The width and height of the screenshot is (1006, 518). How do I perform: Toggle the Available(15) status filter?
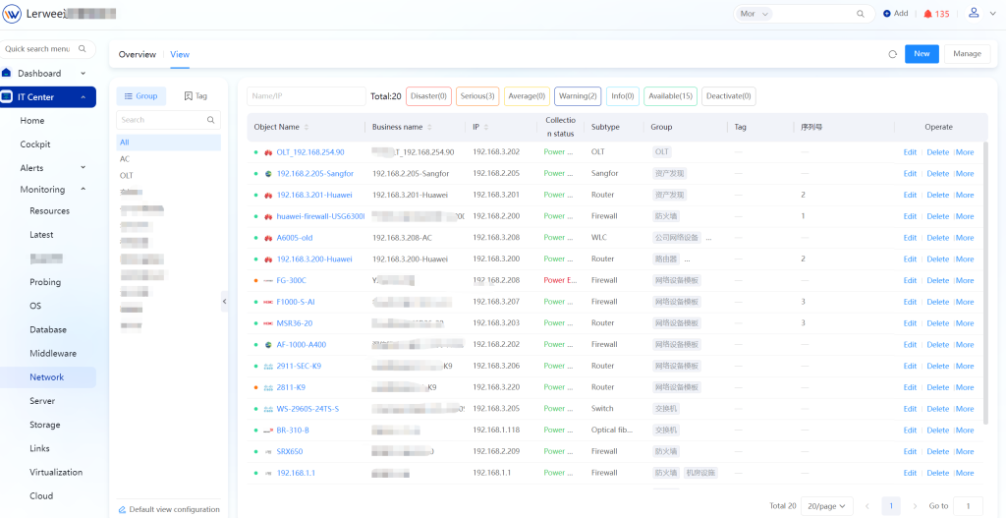671,96
